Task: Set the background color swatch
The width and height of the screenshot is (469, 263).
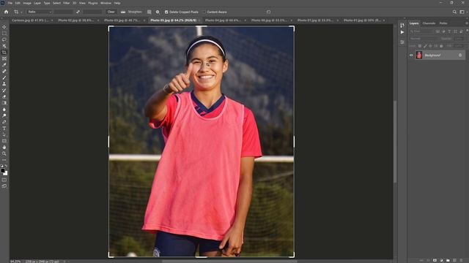Action: click(x=6, y=173)
